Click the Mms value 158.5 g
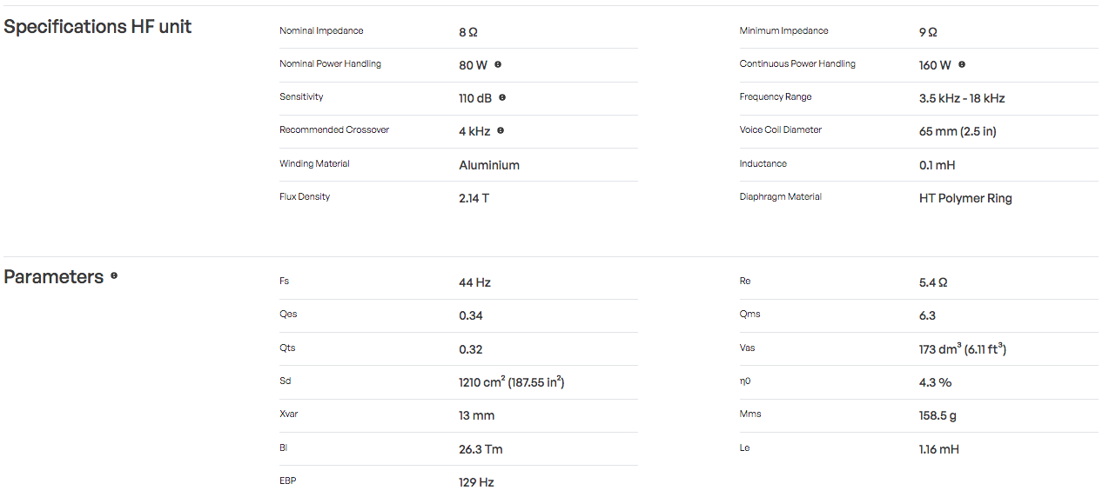The image size is (1109, 497). (x=938, y=415)
